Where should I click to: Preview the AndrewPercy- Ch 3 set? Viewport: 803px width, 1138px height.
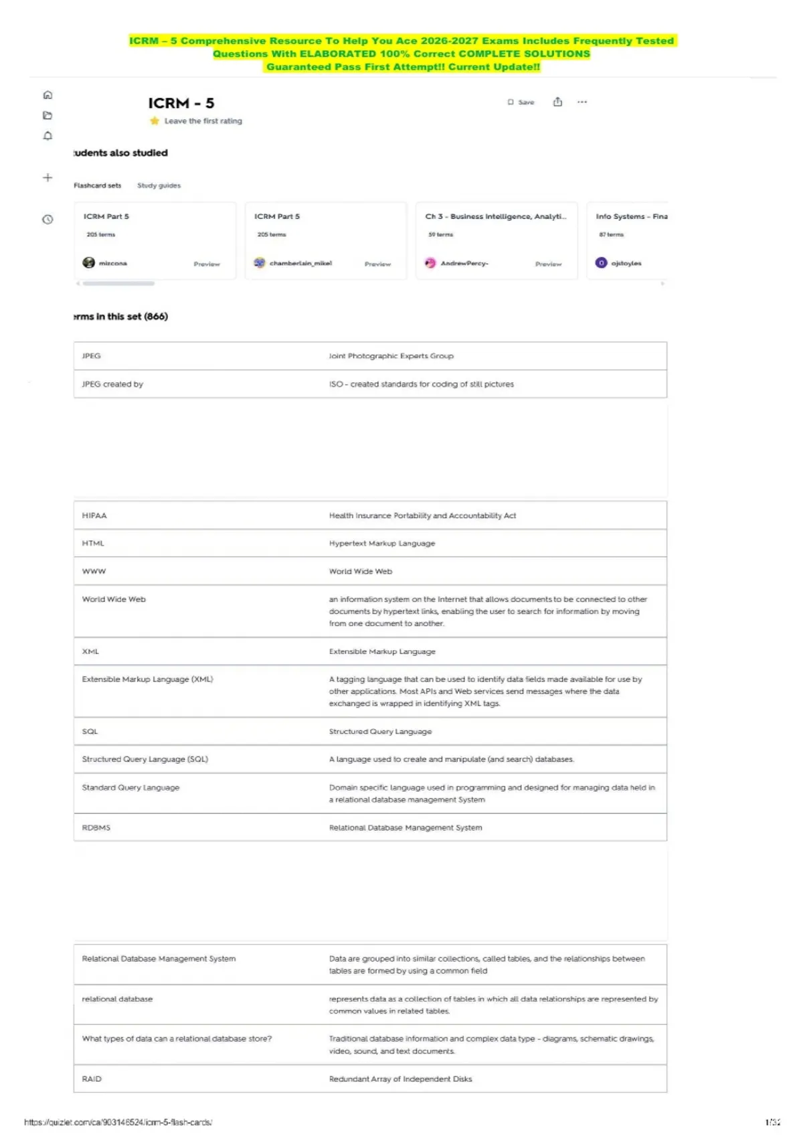click(548, 264)
